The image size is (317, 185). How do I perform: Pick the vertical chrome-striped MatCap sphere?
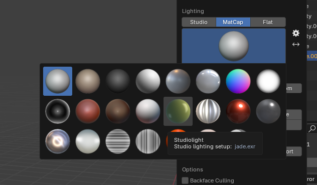click(208, 111)
